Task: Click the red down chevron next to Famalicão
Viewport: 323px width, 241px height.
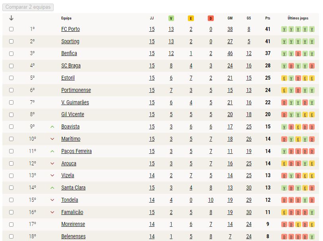Action: tap(52, 212)
